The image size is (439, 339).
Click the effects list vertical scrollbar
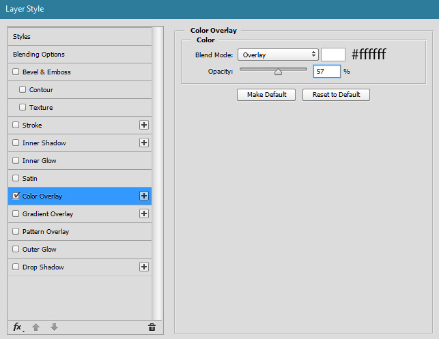pos(157,173)
